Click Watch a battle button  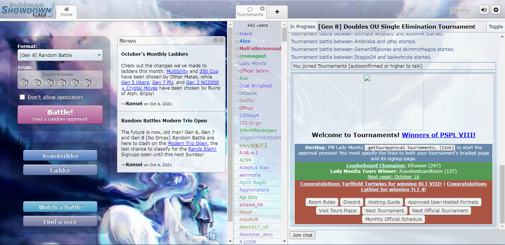click(x=60, y=207)
